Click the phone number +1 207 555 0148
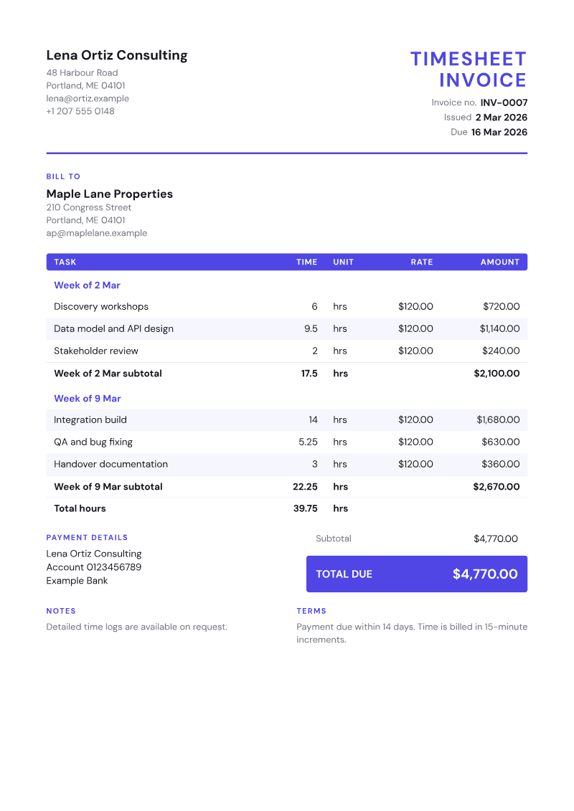Viewport: 574px width, 811px height. point(80,111)
